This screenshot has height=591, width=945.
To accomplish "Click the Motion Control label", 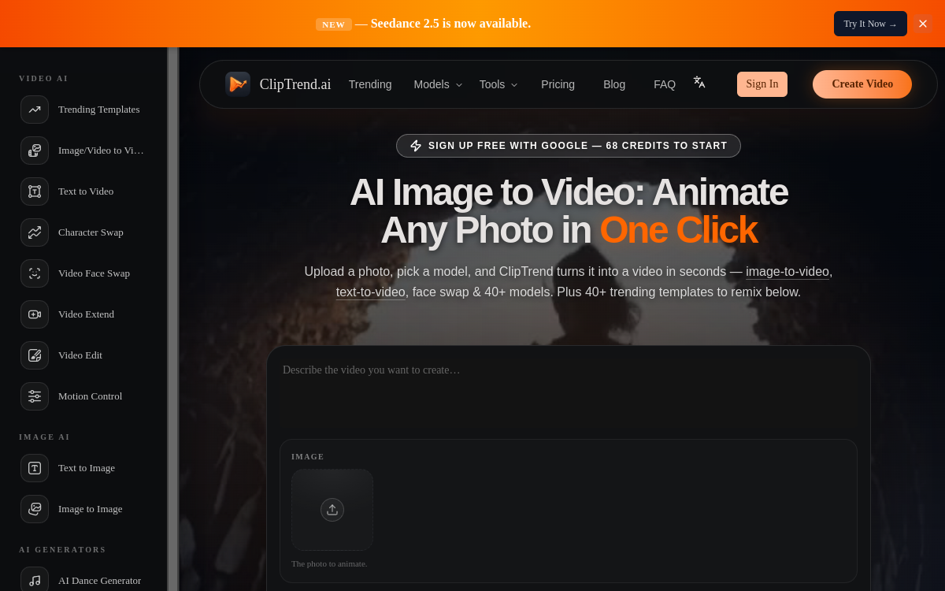I will (90, 396).
